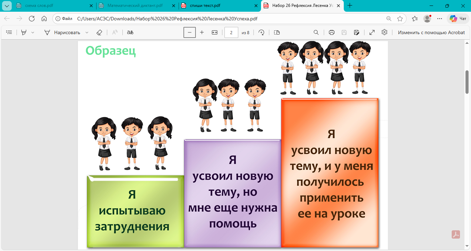Click the Adobe Acrobat floating icon

pyautogui.click(x=456, y=234)
